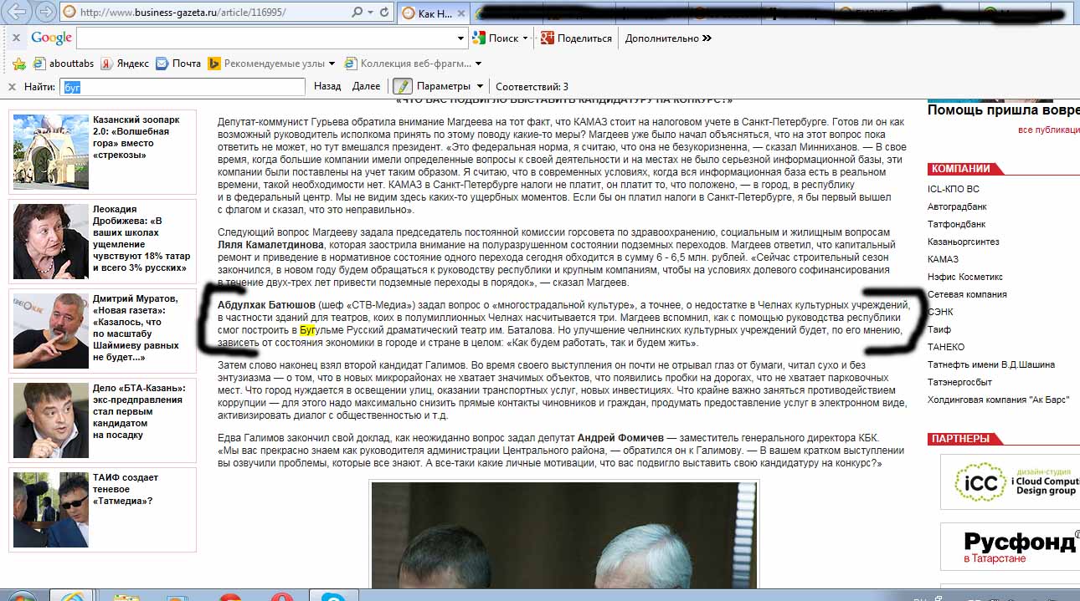Open the Татэнергосбыт company link

click(x=959, y=382)
